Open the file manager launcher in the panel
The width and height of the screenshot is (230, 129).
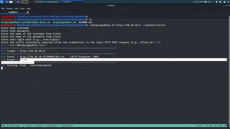pos(11,2)
